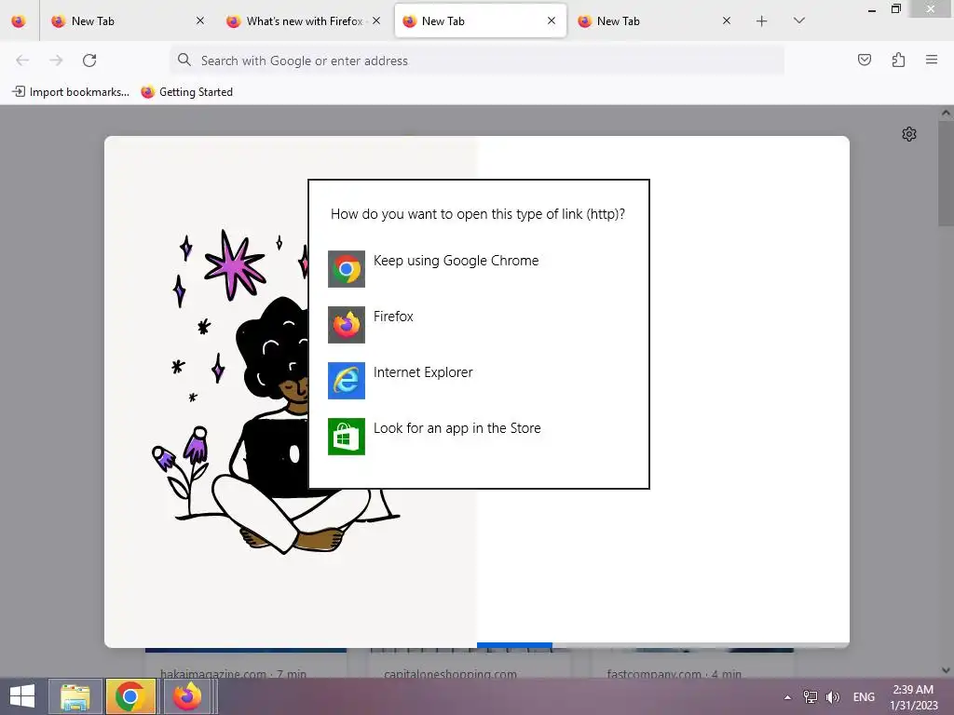Open the Extensions puzzle icon
Viewport: 954px width, 715px height.
point(898,60)
